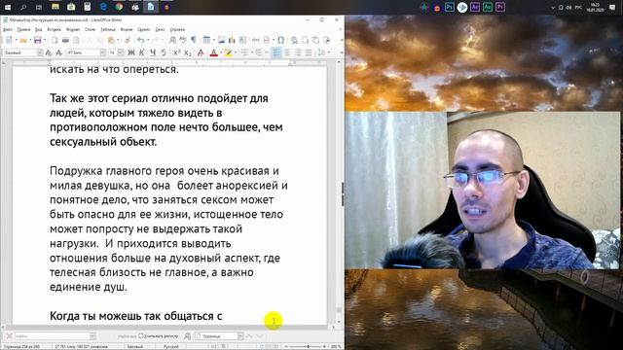
Task: Undo the last action with the arrow icon
Action: (140, 40)
